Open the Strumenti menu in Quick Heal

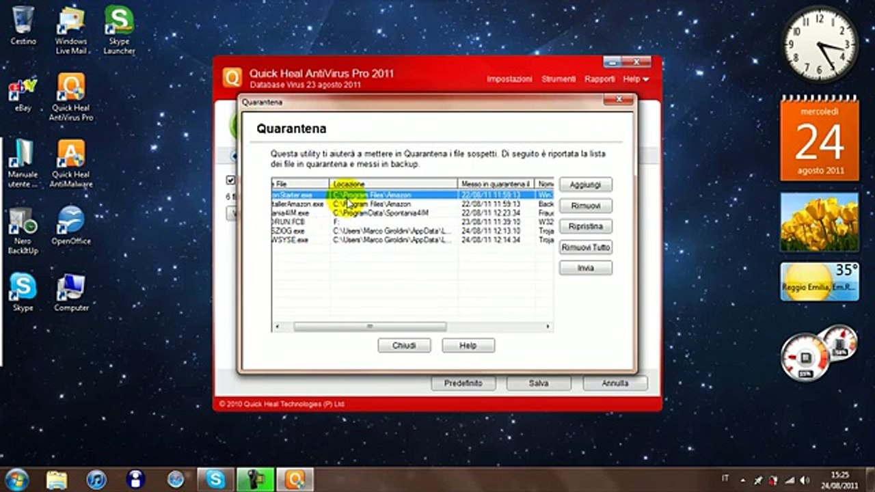point(558,79)
